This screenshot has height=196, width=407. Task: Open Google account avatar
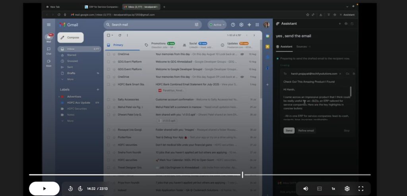point(266,25)
